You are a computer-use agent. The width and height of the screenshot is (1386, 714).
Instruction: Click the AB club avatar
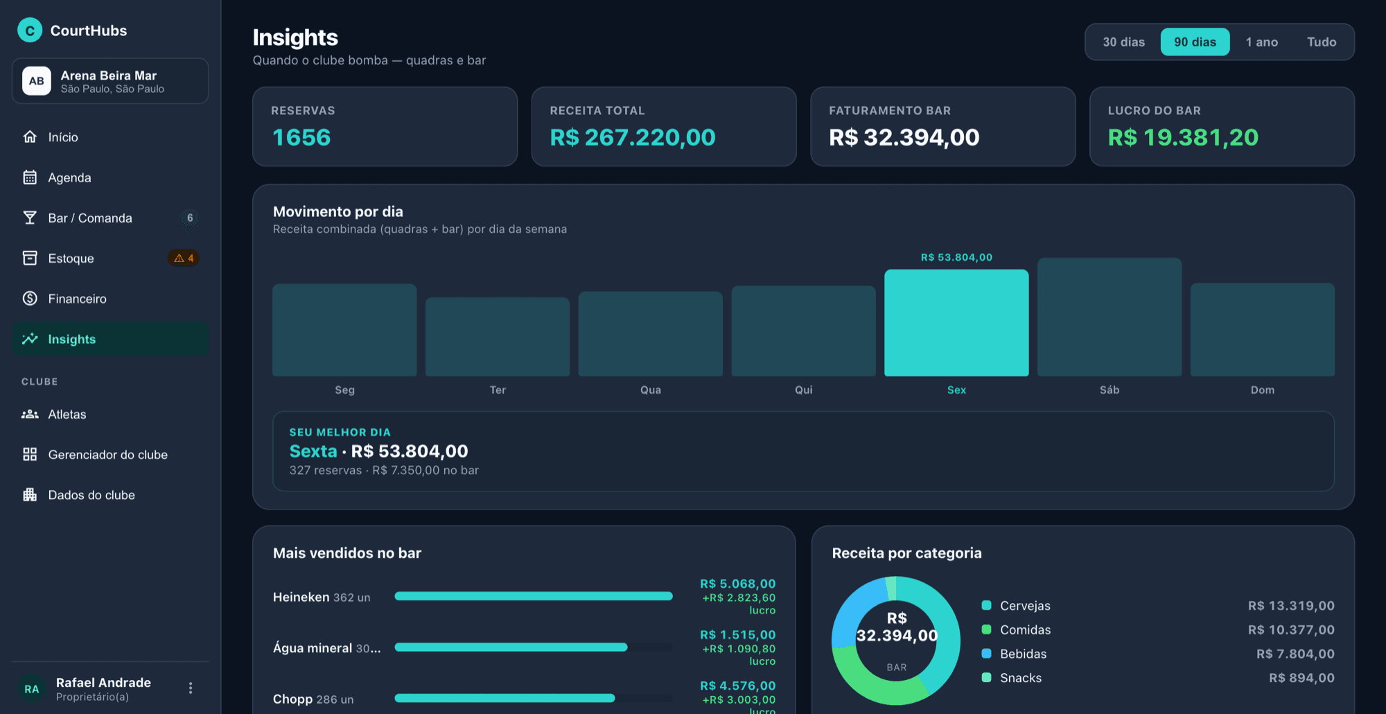point(37,81)
